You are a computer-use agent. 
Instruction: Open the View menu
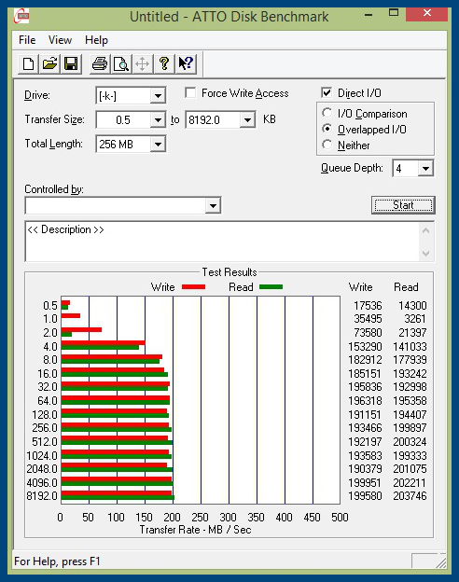[60, 40]
